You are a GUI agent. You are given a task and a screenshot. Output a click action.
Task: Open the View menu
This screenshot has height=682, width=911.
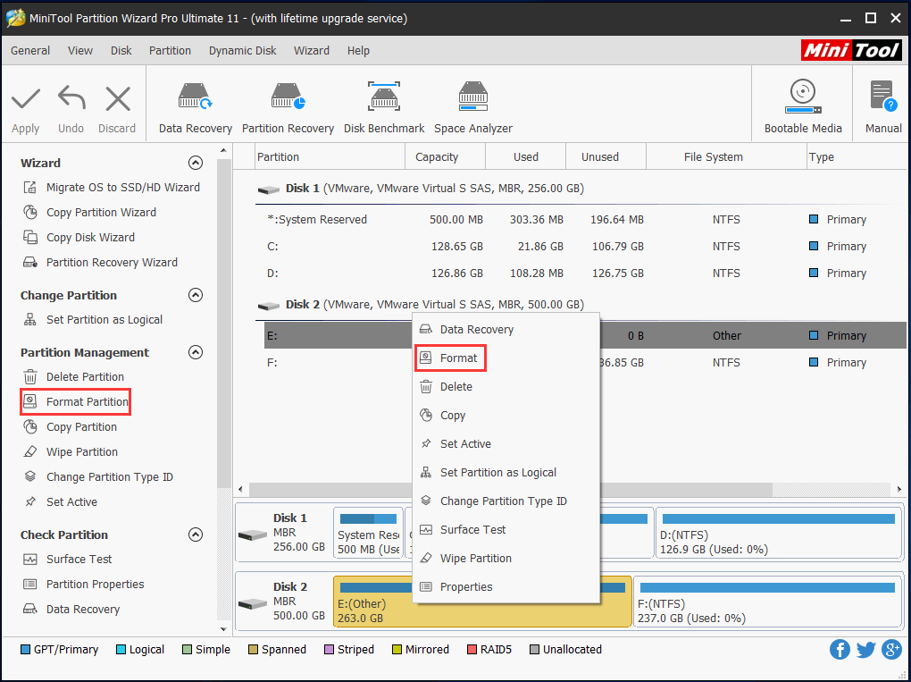tap(80, 51)
